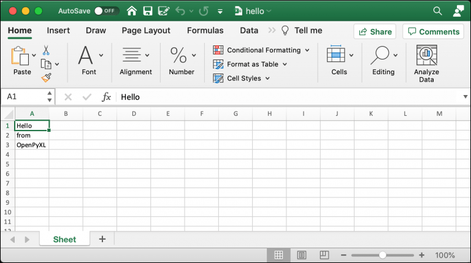Click the Select All corner triangle
Viewport: 471px width, 263px height.
[8, 114]
